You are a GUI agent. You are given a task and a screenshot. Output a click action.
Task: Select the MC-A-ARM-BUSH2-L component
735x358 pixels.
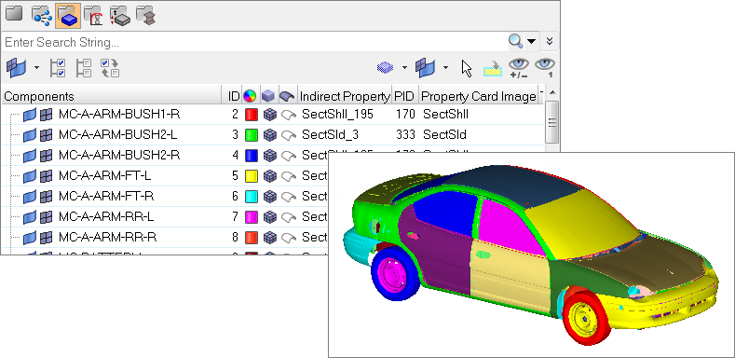(x=118, y=134)
